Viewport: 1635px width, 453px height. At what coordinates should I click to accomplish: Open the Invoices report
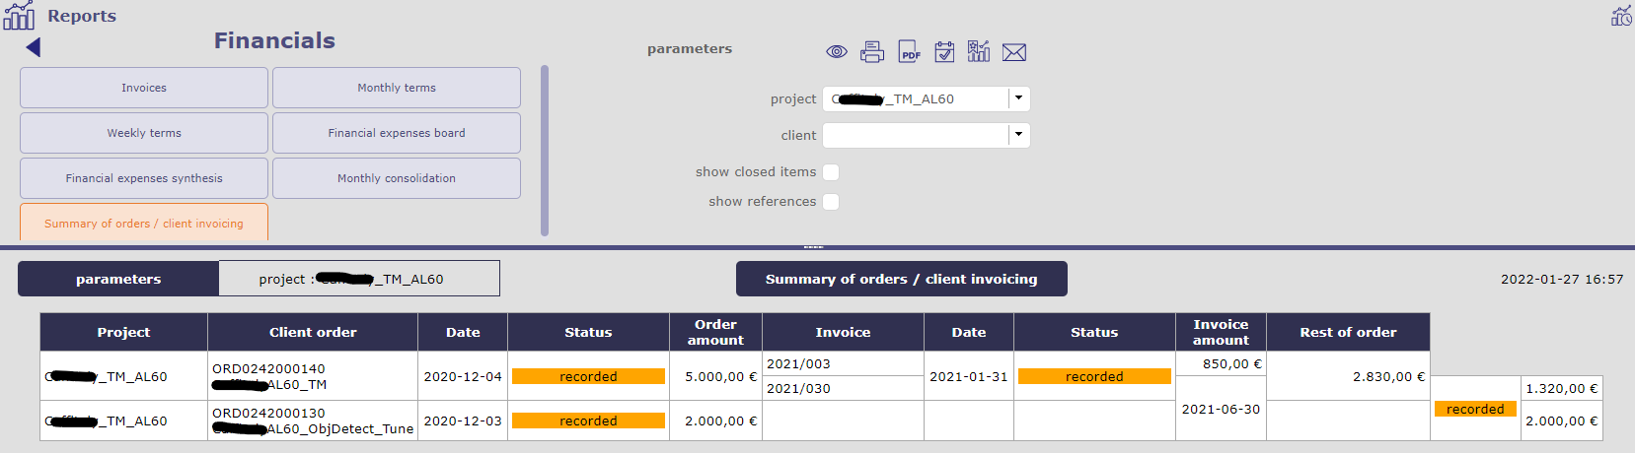(x=144, y=88)
